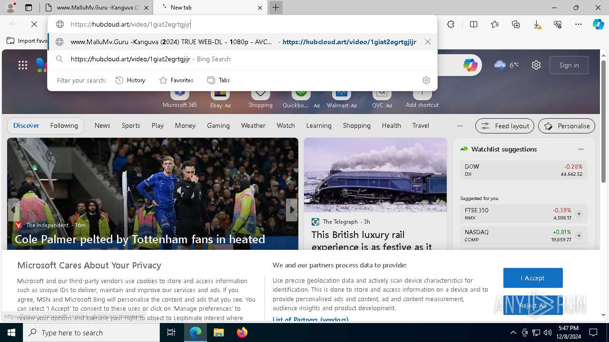Open the Weather category
Viewport: 609px width, 342px height.
253,125
